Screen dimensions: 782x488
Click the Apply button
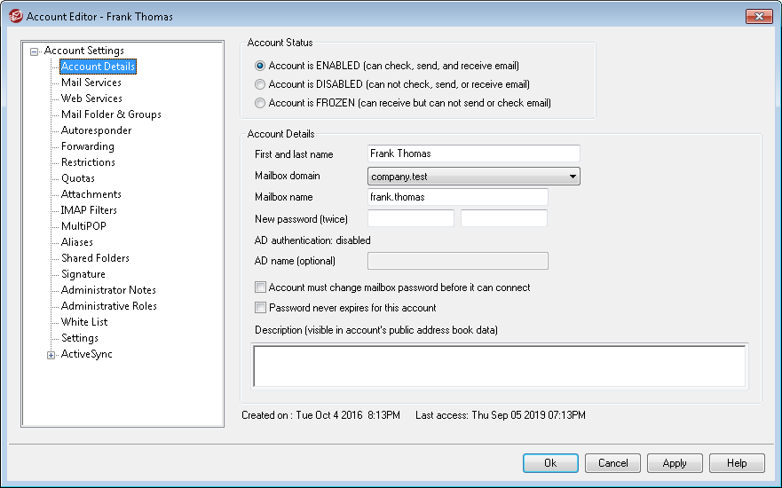tap(675, 463)
